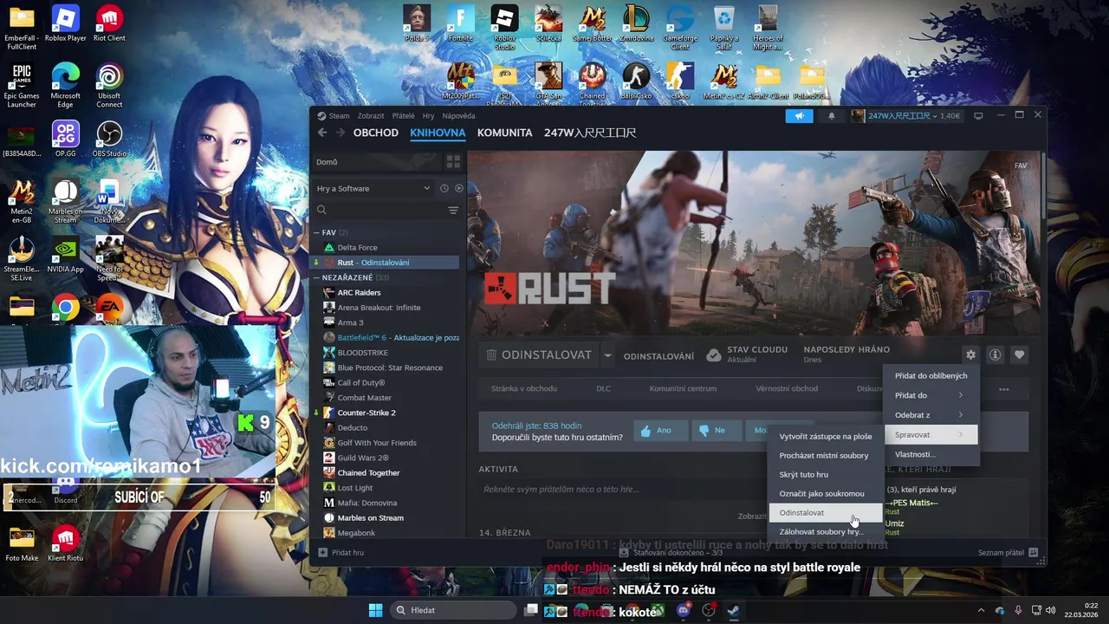Focus the library search field
The image size is (1109, 624).
click(x=381, y=210)
